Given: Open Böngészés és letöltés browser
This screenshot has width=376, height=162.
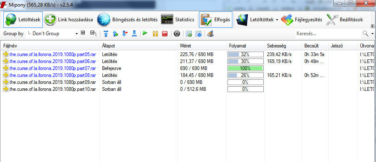Looking at the screenshot, I should pyautogui.click(x=128, y=20).
